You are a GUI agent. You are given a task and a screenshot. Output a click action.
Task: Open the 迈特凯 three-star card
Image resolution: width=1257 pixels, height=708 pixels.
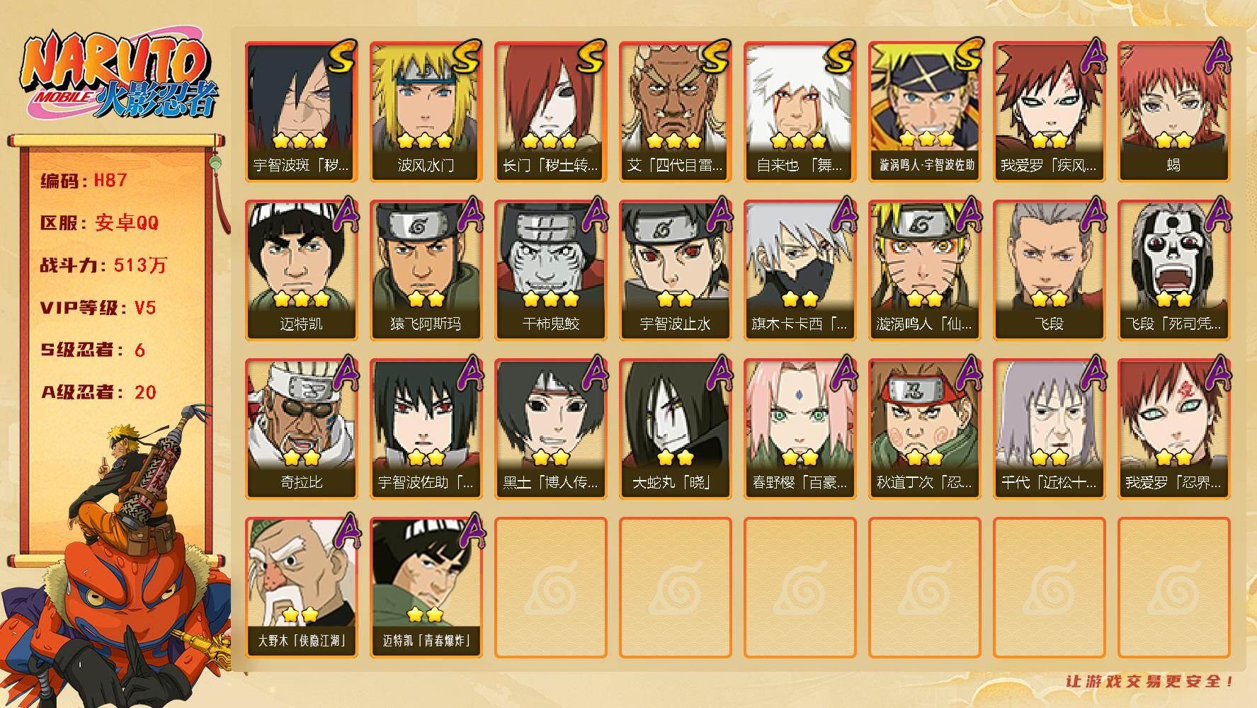click(301, 270)
